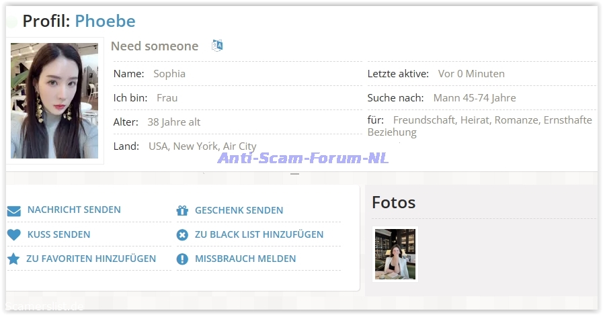Click the Fotos section heading

tap(394, 202)
